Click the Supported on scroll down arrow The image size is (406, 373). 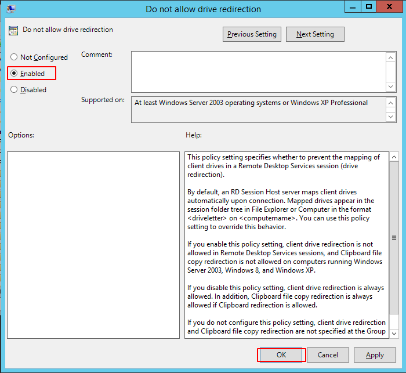(390, 117)
